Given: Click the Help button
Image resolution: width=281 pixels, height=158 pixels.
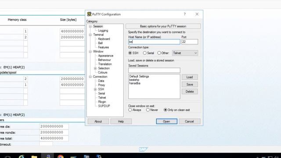Looking at the screenshot, I should click(121, 122).
